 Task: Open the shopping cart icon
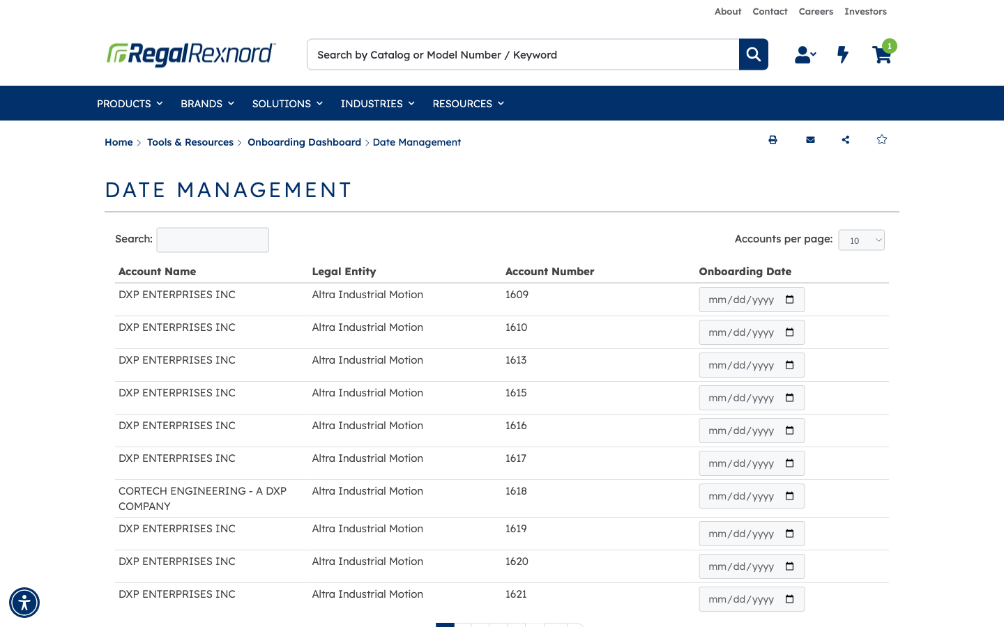point(882,54)
